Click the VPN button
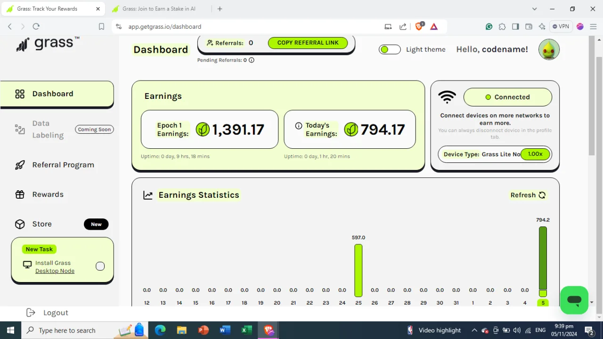 pyautogui.click(x=561, y=27)
